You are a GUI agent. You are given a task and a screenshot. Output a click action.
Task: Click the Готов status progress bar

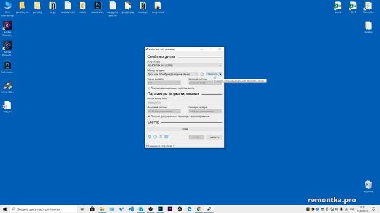coord(185,129)
